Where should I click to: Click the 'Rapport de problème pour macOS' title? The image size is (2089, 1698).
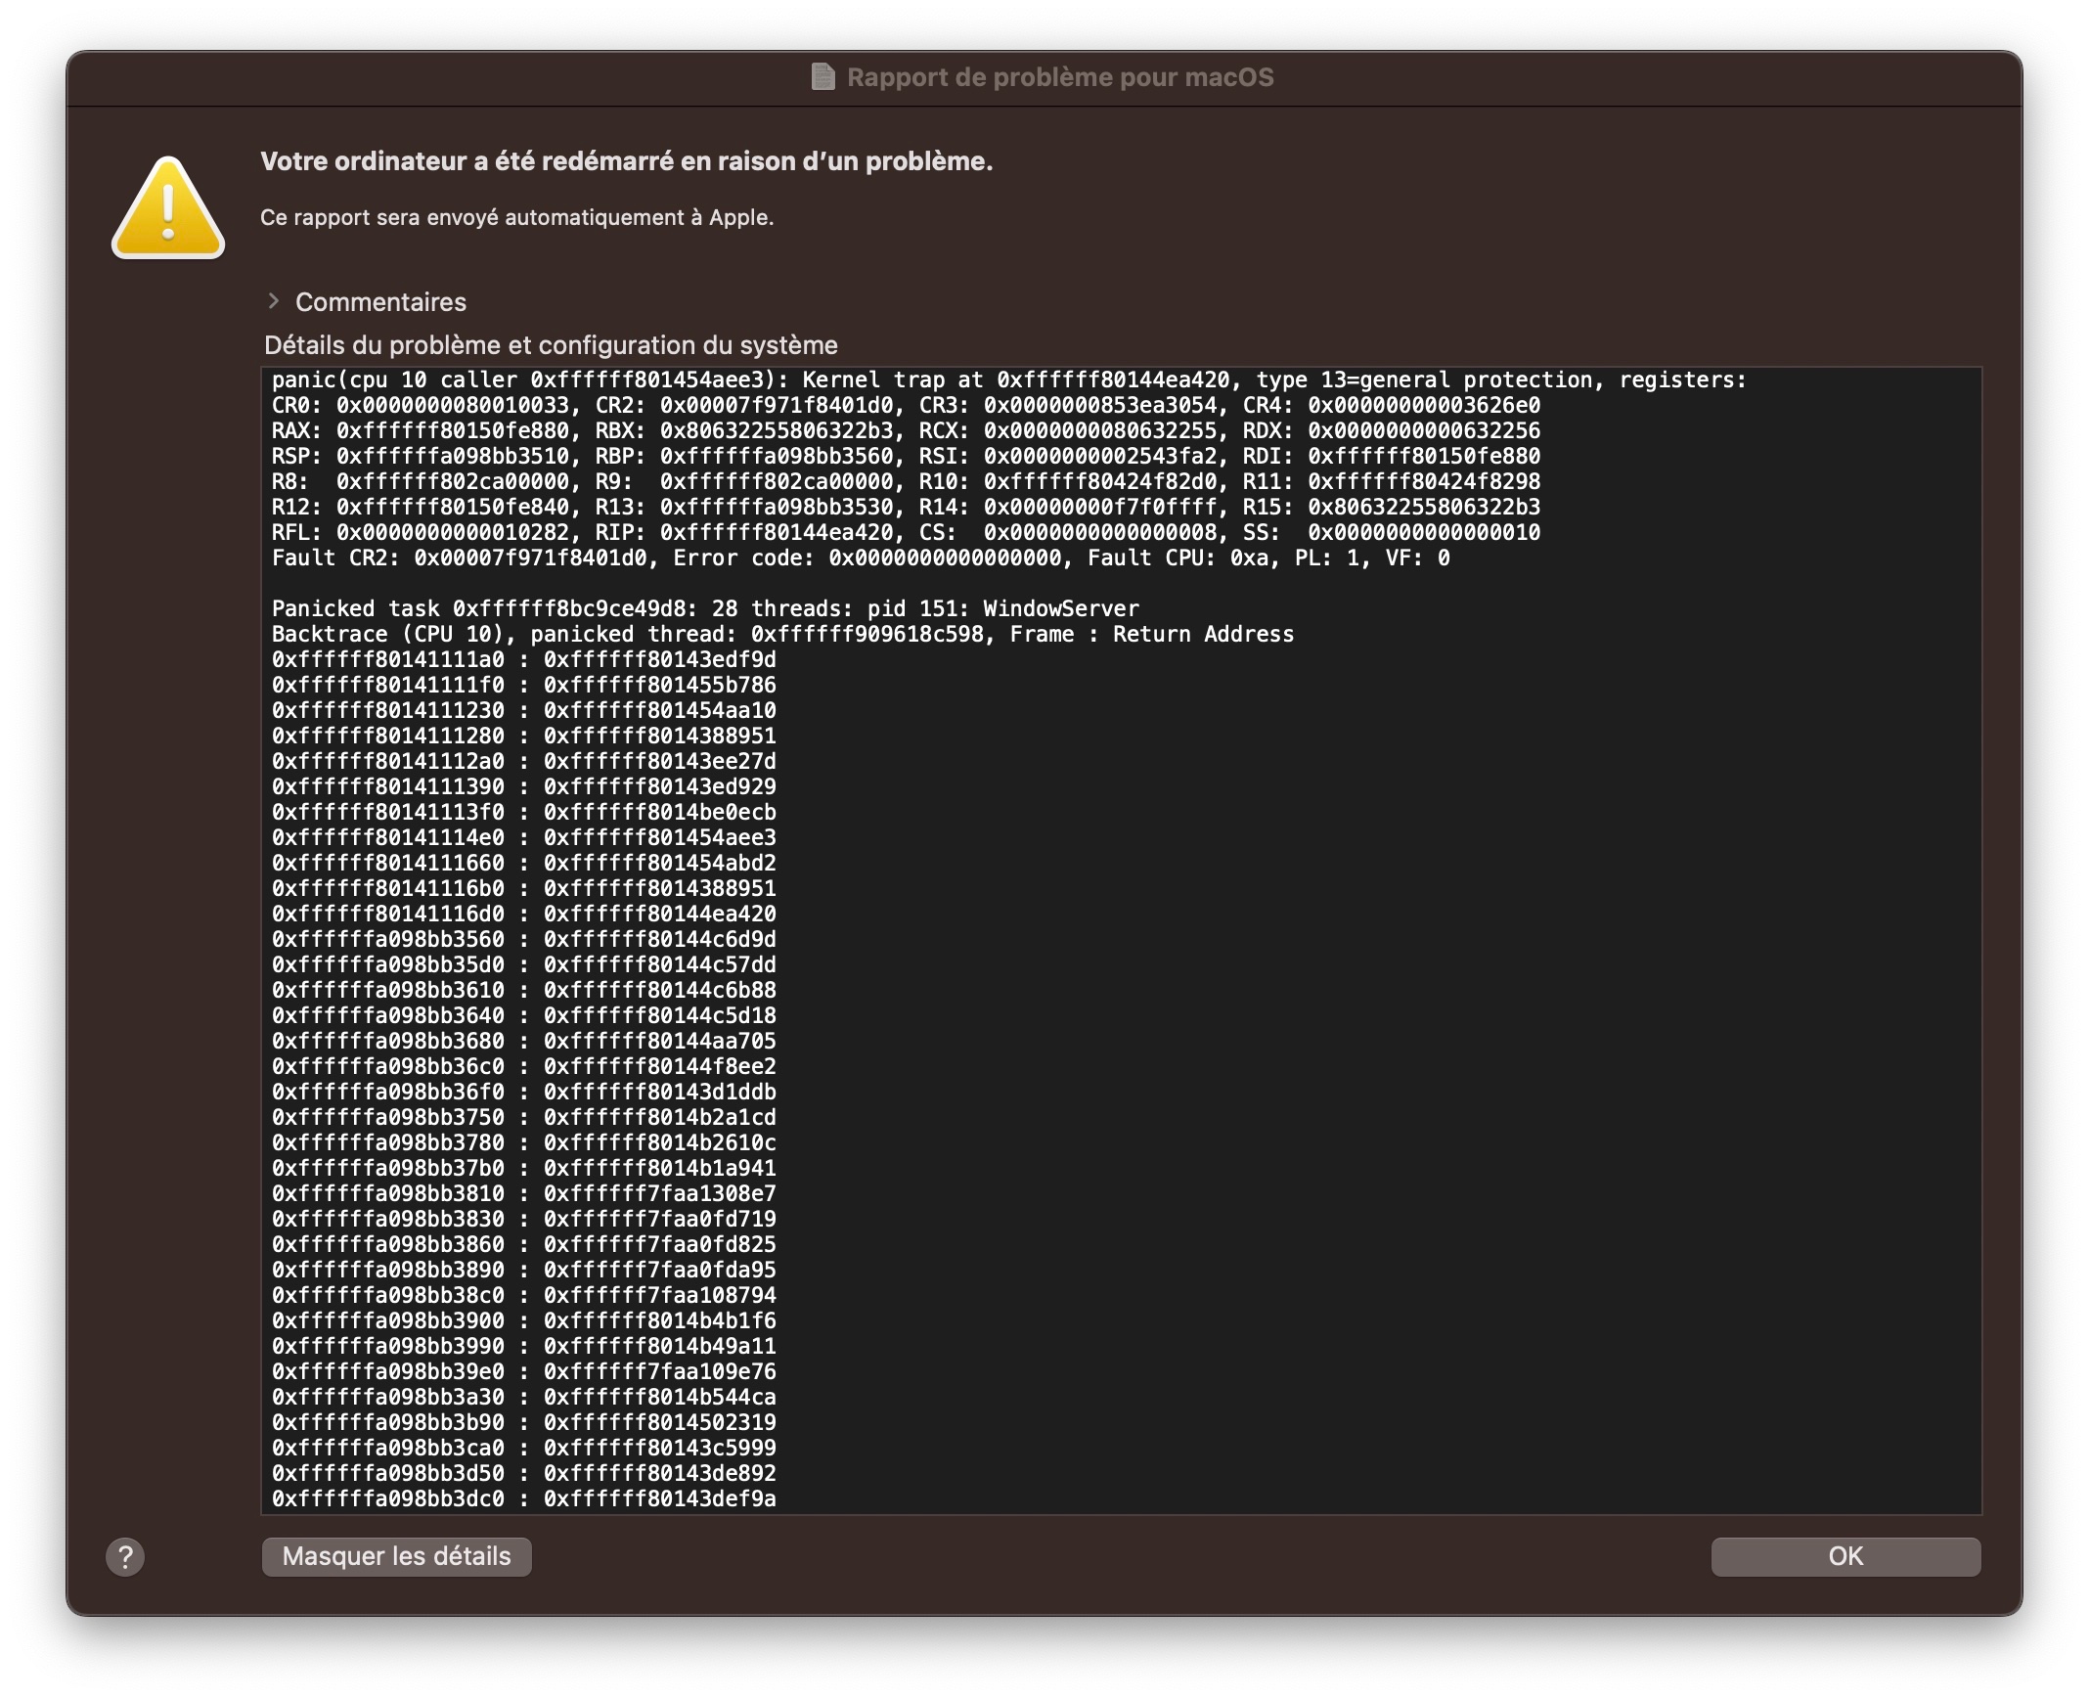(1059, 77)
